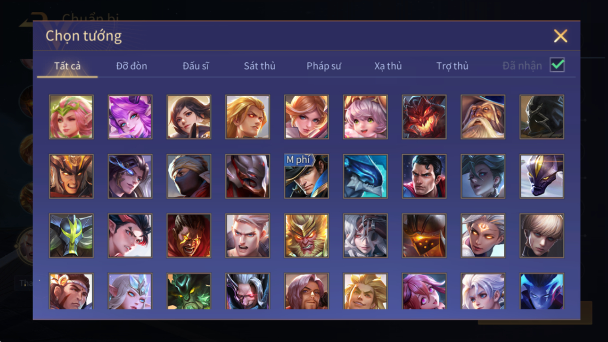This screenshot has width=608, height=342.
Task: Select the white-bearded old wizard hero
Action: coord(483,117)
